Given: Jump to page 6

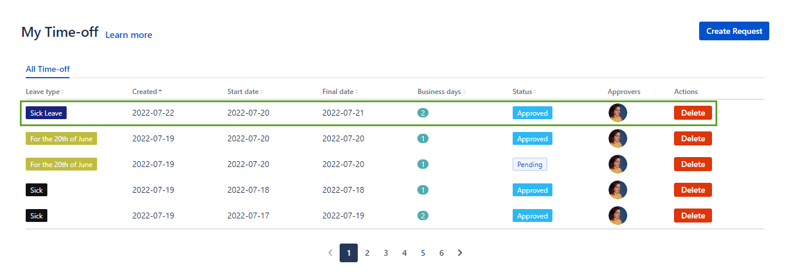Looking at the screenshot, I should [441, 253].
